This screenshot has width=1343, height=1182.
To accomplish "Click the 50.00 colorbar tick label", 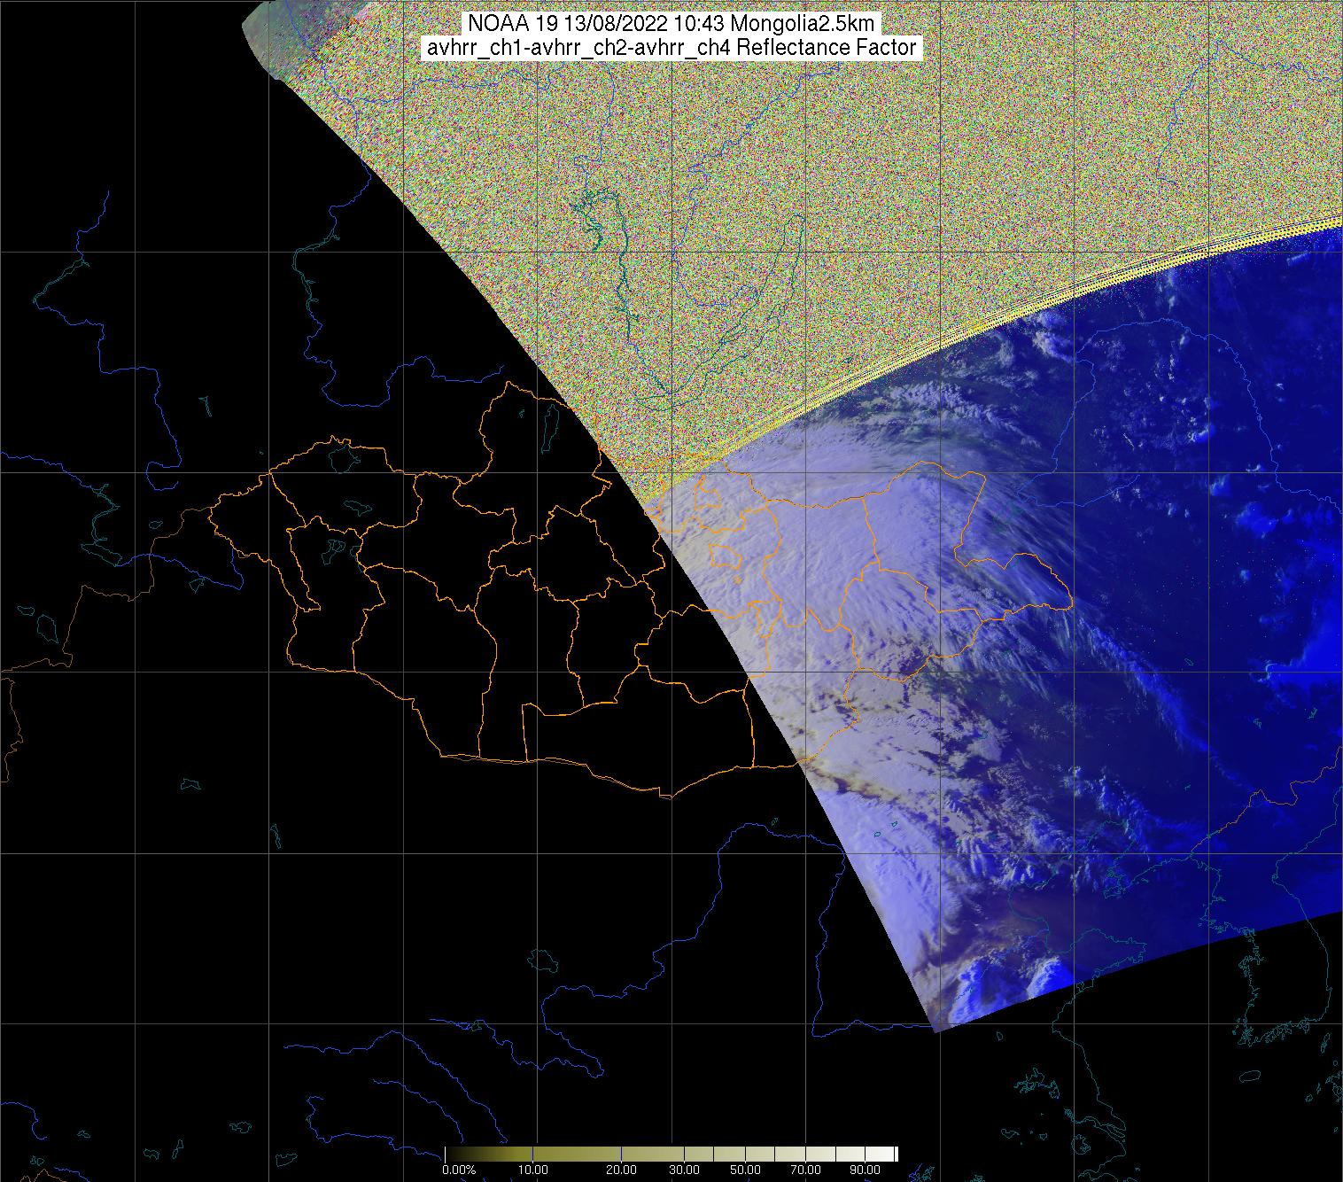I will (746, 1170).
